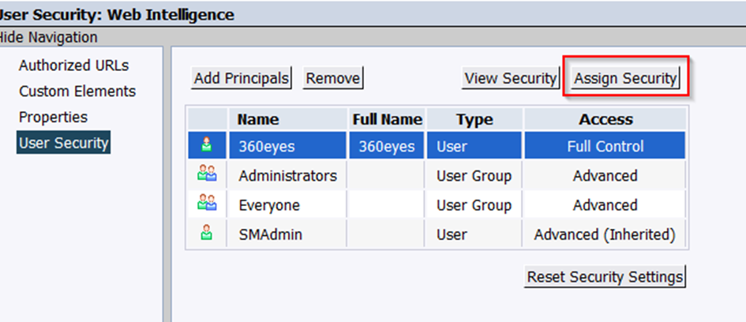Click View Security button
The width and height of the screenshot is (746, 322).
tap(510, 78)
